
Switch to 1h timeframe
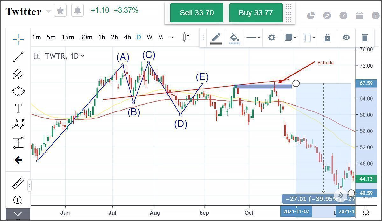point(102,37)
